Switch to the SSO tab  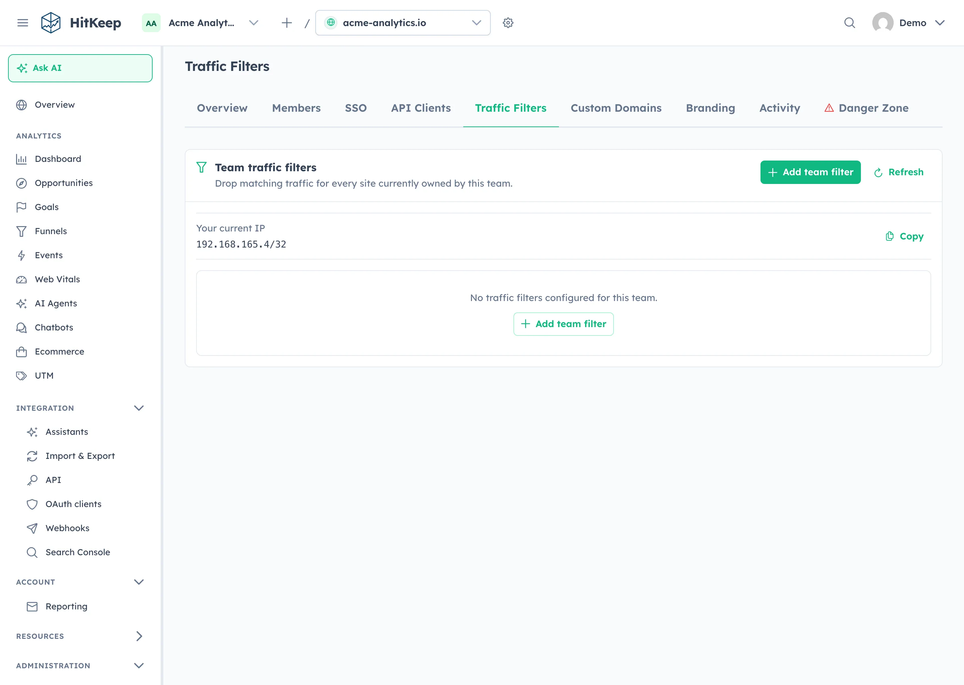point(356,108)
